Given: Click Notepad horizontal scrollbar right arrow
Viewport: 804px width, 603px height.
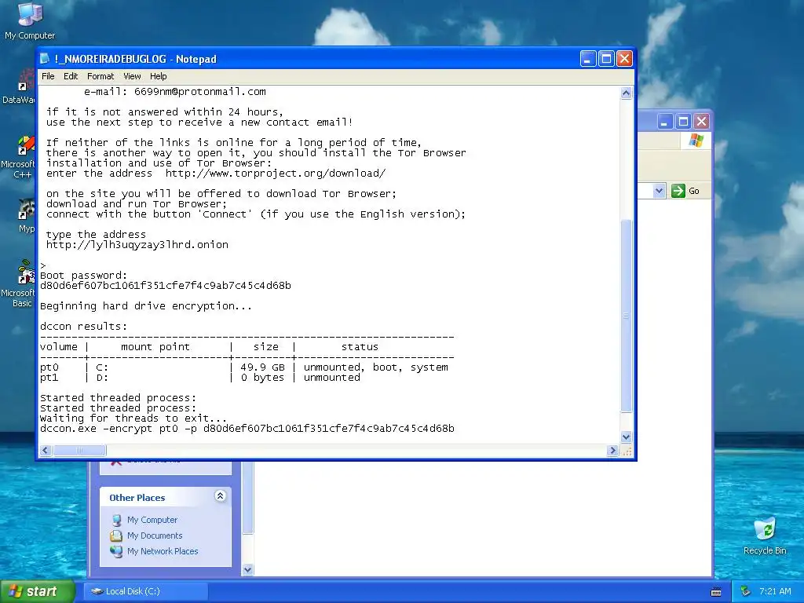Looking at the screenshot, I should click(612, 451).
